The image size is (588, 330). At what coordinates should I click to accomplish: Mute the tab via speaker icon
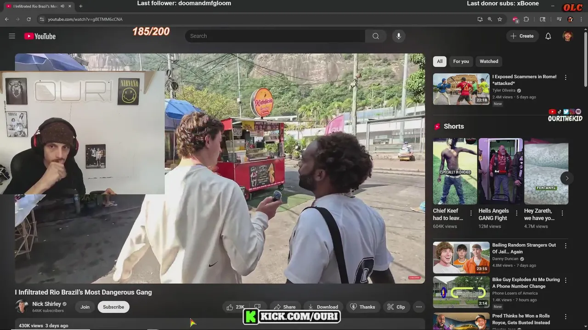point(62,6)
